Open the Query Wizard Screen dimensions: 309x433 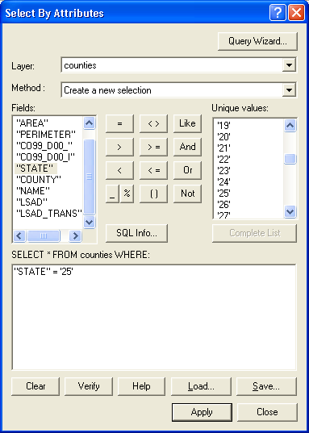point(257,41)
